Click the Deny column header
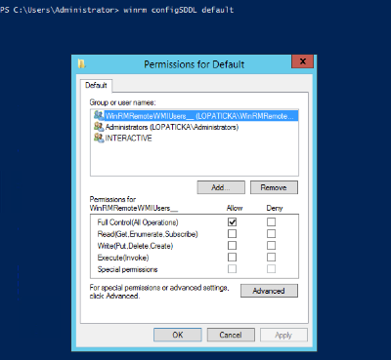 pos(275,208)
